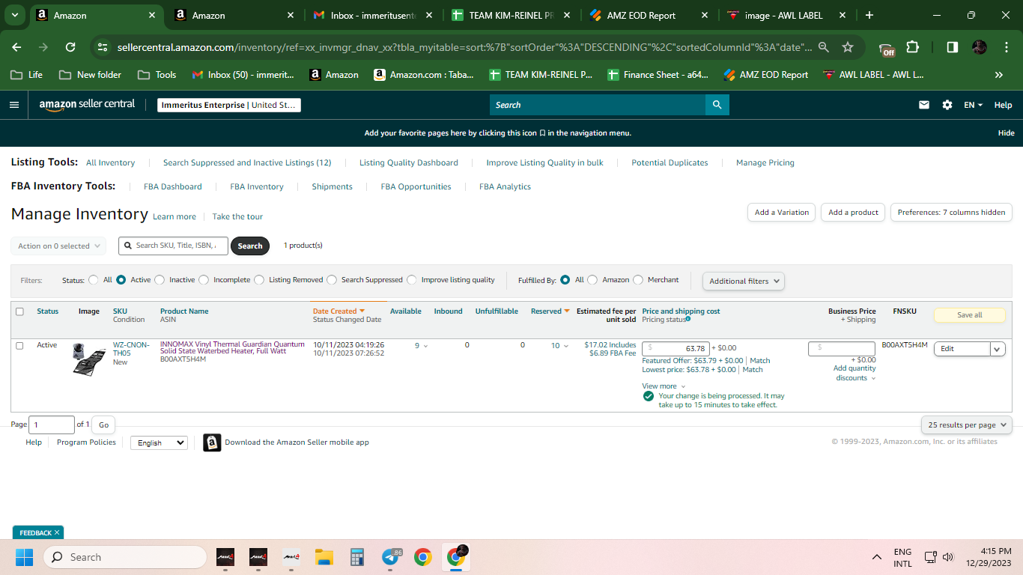Viewport: 1023px width, 575px height.
Task: Expand the Reserved quantity 10 chevron
Action: pyautogui.click(x=565, y=346)
